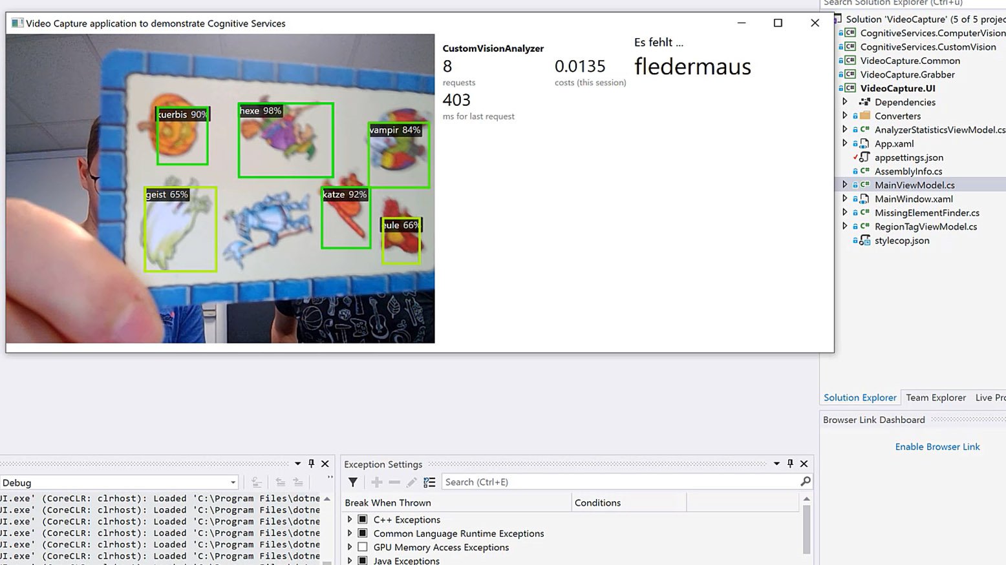Click the restore default list icon

(x=429, y=482)
